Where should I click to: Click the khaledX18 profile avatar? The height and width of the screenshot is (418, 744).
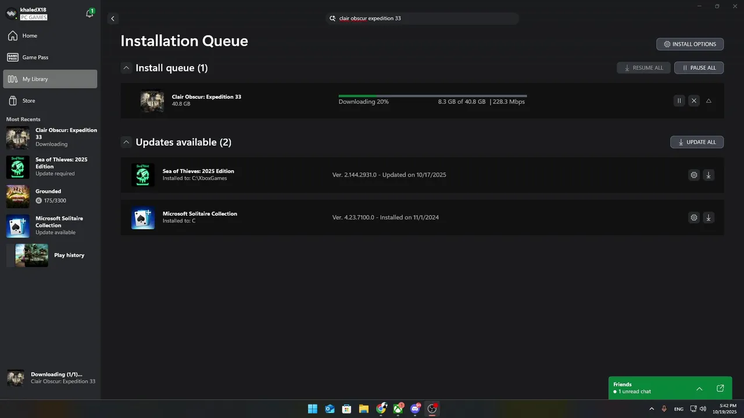click(11, 13)
